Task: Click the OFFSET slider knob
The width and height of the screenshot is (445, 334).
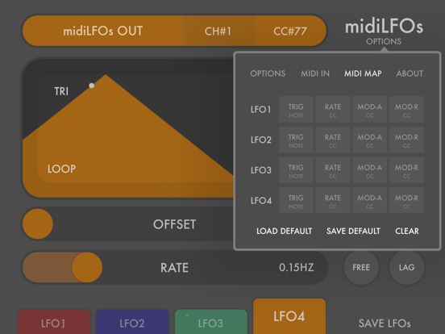Action: pos(38,224)
